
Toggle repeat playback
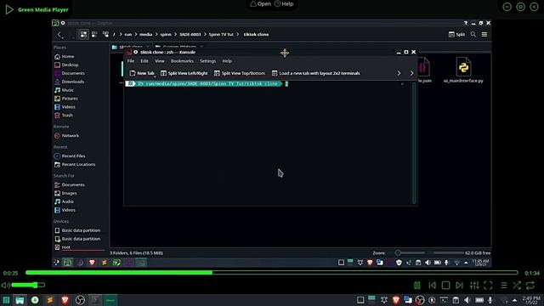[x=530, y=286]
